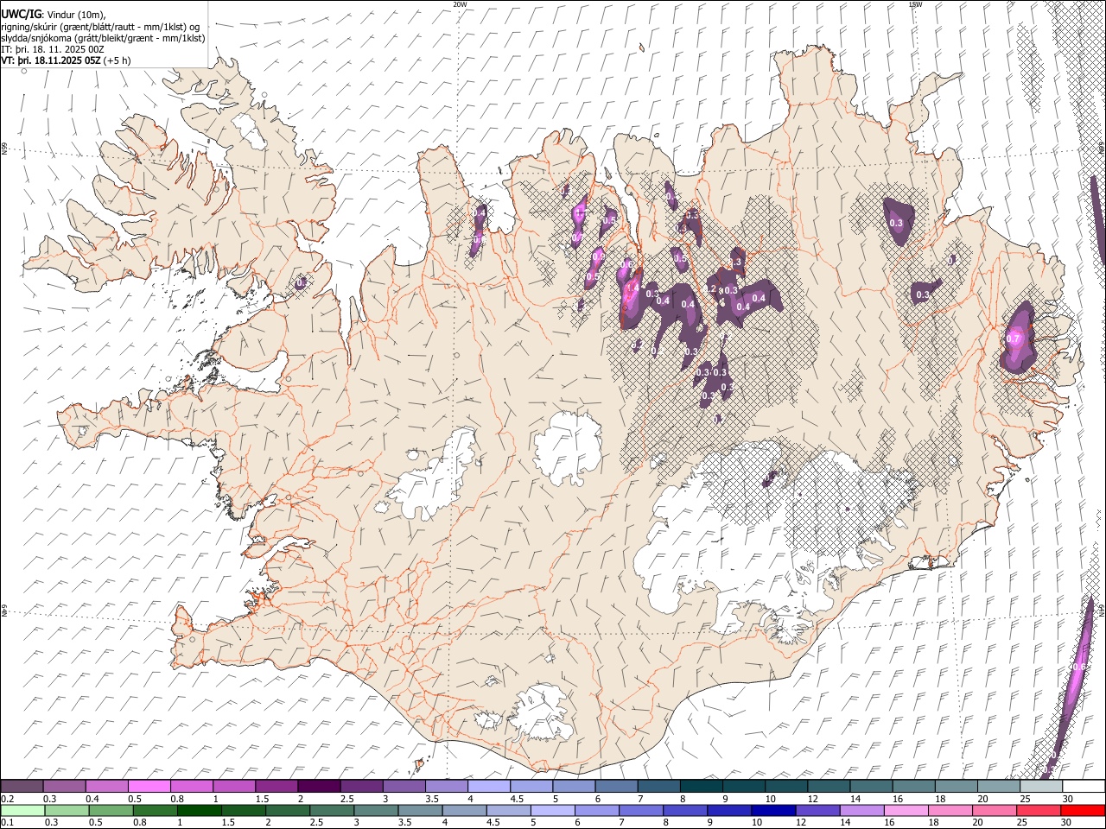Click the bottom-row swatch from 25 to 30

click(1039, 810)
